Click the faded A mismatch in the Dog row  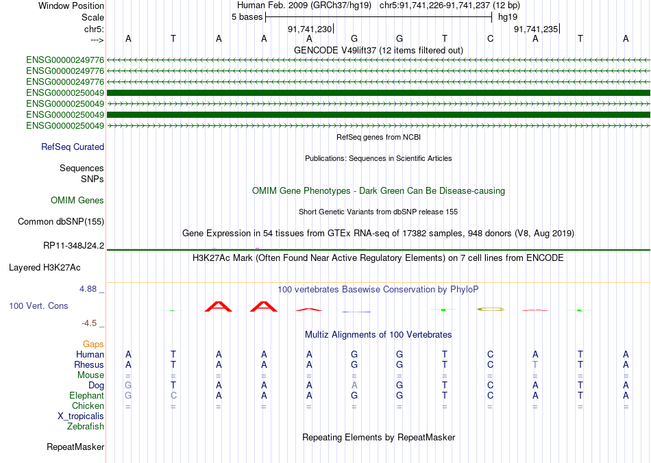(x=354, y=385)
